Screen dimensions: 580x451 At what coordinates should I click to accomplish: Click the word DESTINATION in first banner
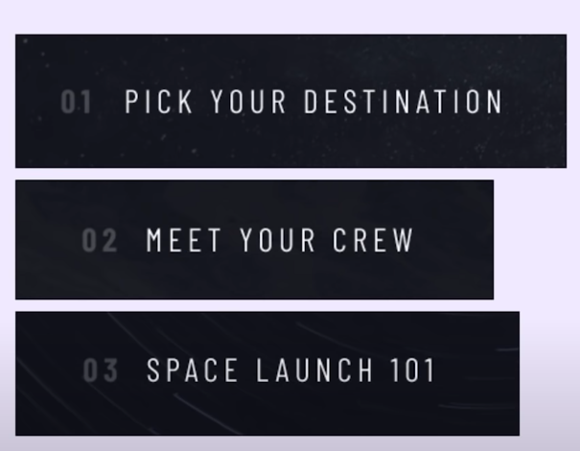tap(404, 102)
